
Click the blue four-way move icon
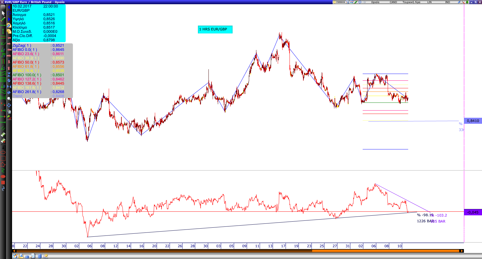9,105
